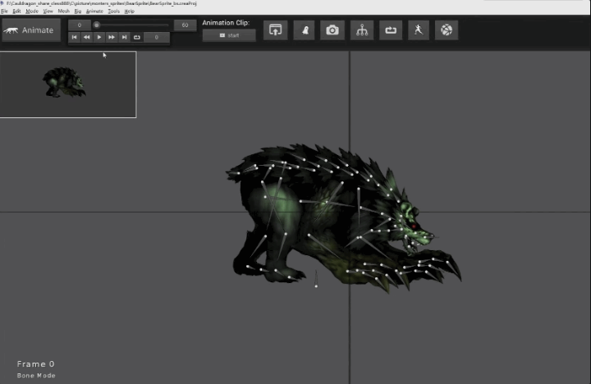The height and width of the screenshot is (384, 591).
Task: Click the loop arrows toolbar icon
Action: tap(391, 30)
